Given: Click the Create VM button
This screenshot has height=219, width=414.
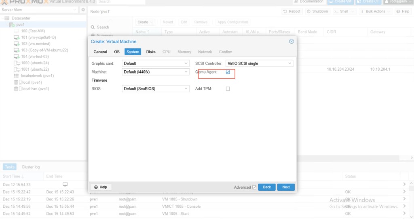Looking at the screenshot, I should tap(340, 2).
